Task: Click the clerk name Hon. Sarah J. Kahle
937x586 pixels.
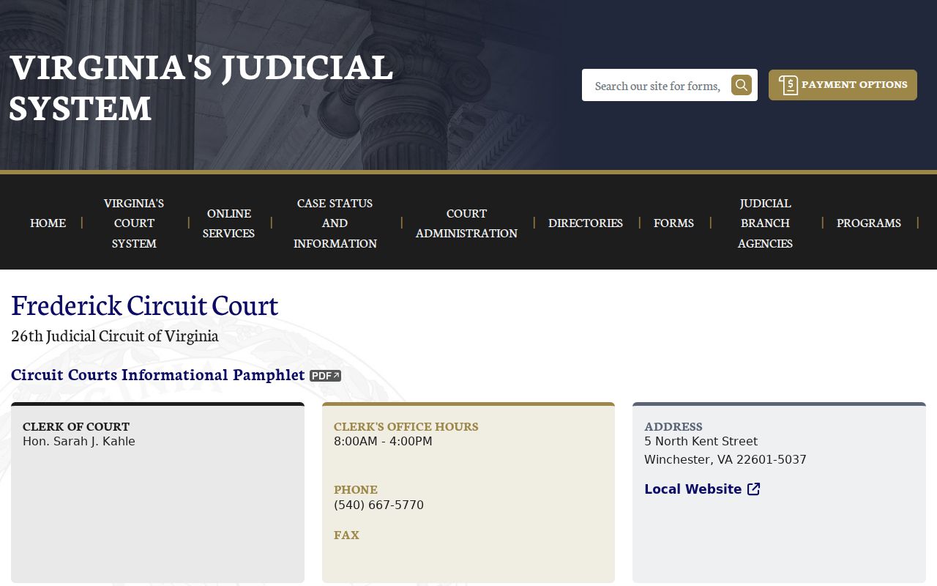Action: tap(79, 442)
